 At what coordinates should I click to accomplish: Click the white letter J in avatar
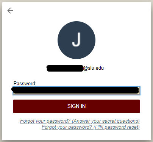click(x=76, y=39)
